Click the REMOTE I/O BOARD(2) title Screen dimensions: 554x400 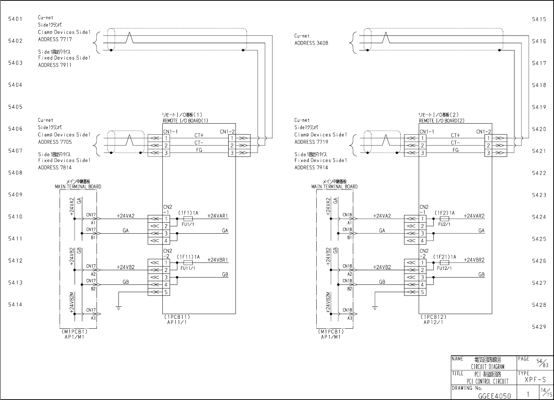442,121
